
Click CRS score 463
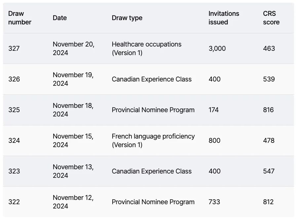(269, 48)
